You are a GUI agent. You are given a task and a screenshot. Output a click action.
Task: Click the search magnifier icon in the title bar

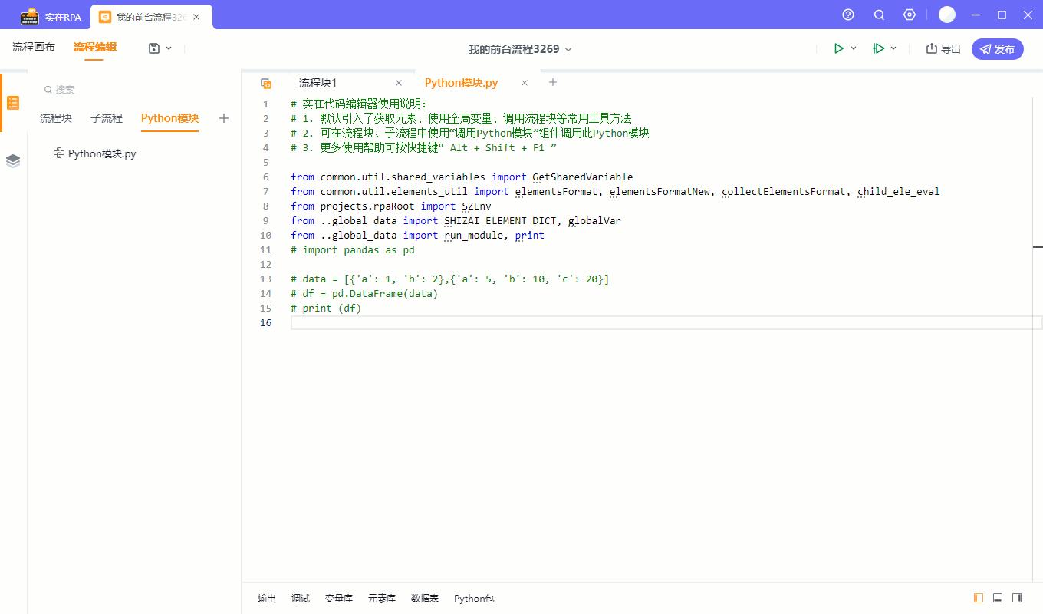[x=879, y=15]
